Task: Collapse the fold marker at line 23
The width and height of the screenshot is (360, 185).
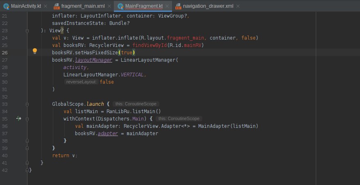Action: (x=27, y=31)
